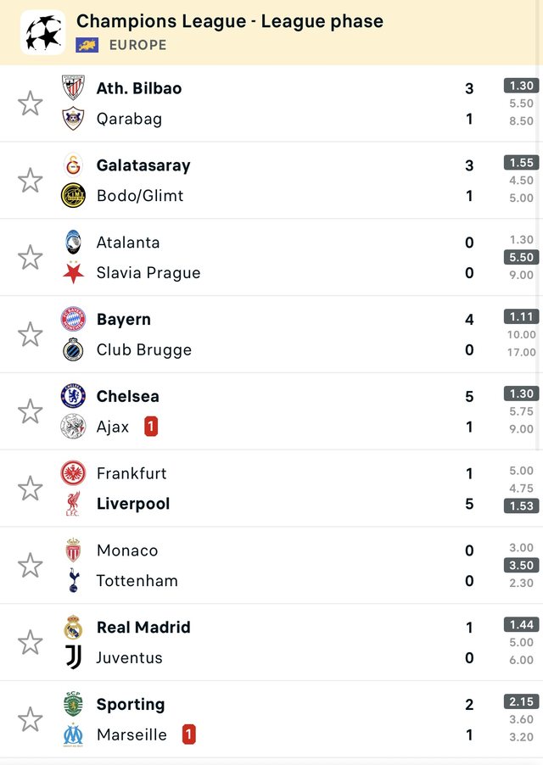Pick the 2.15 odds for Sporting
Screen dimensions: 543x765
[x=520, y=701]
